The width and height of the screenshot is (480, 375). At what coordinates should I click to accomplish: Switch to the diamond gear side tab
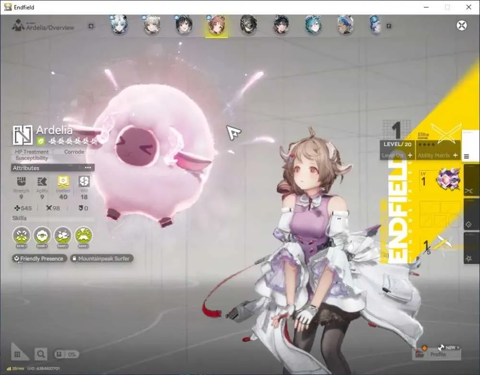tap(471, 214)
